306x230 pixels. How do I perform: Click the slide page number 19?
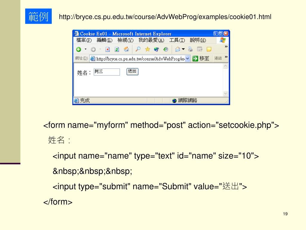pyautogui.click(x=285, y=214)
